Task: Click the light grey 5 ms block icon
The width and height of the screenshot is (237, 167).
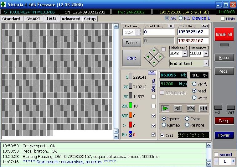Action: (131, 76)
